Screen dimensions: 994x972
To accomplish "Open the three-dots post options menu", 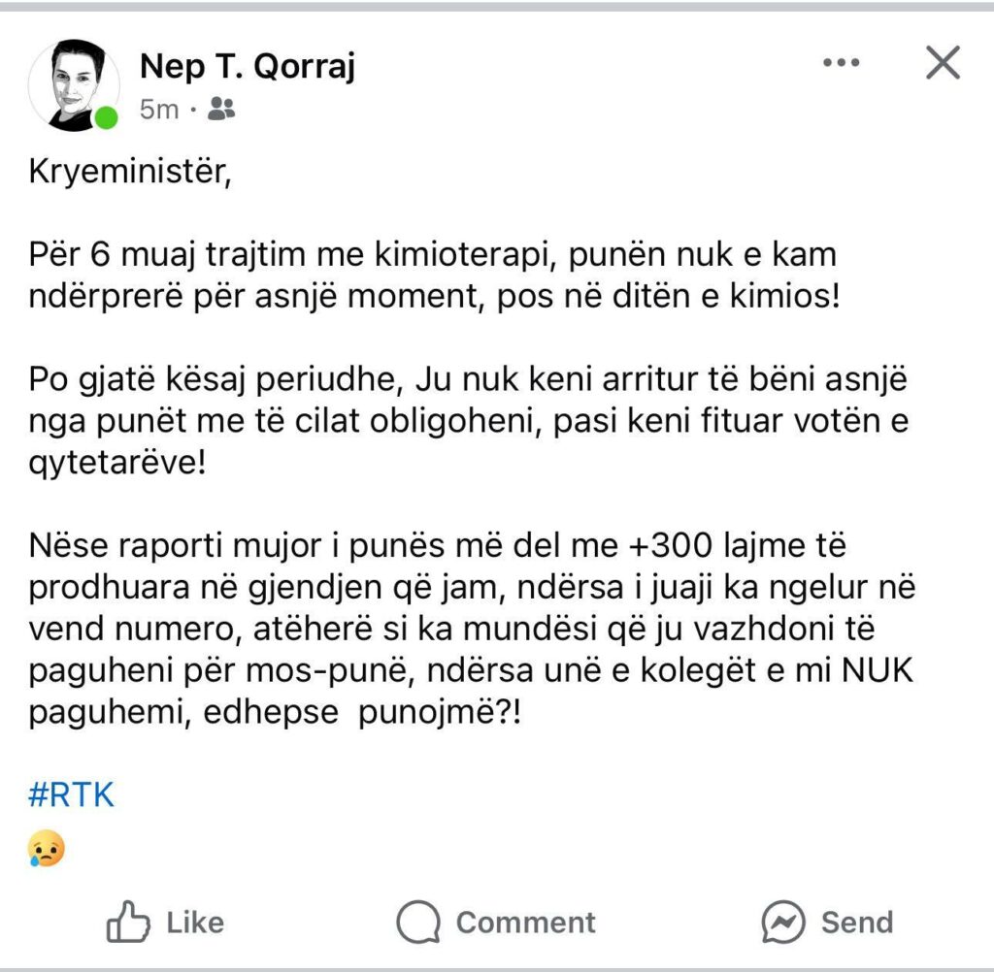I will (x=841, y=63).
